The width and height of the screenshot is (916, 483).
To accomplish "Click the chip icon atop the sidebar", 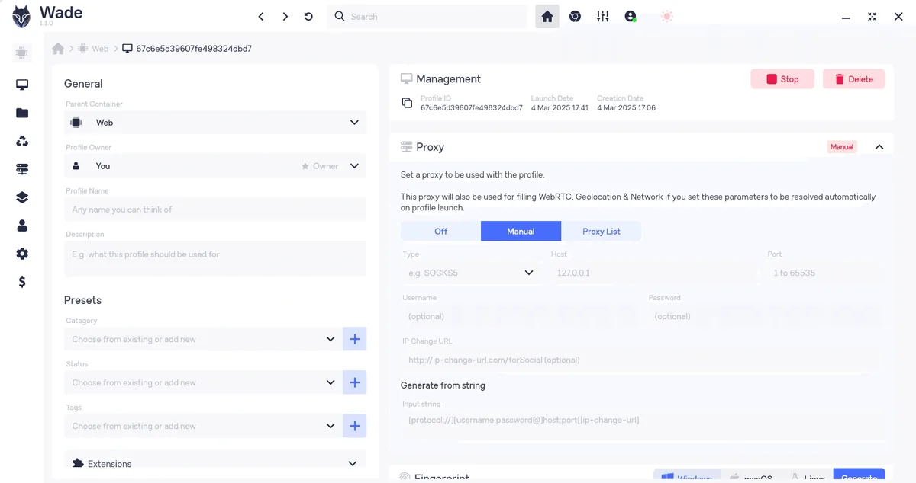I will tap(21, 53).
